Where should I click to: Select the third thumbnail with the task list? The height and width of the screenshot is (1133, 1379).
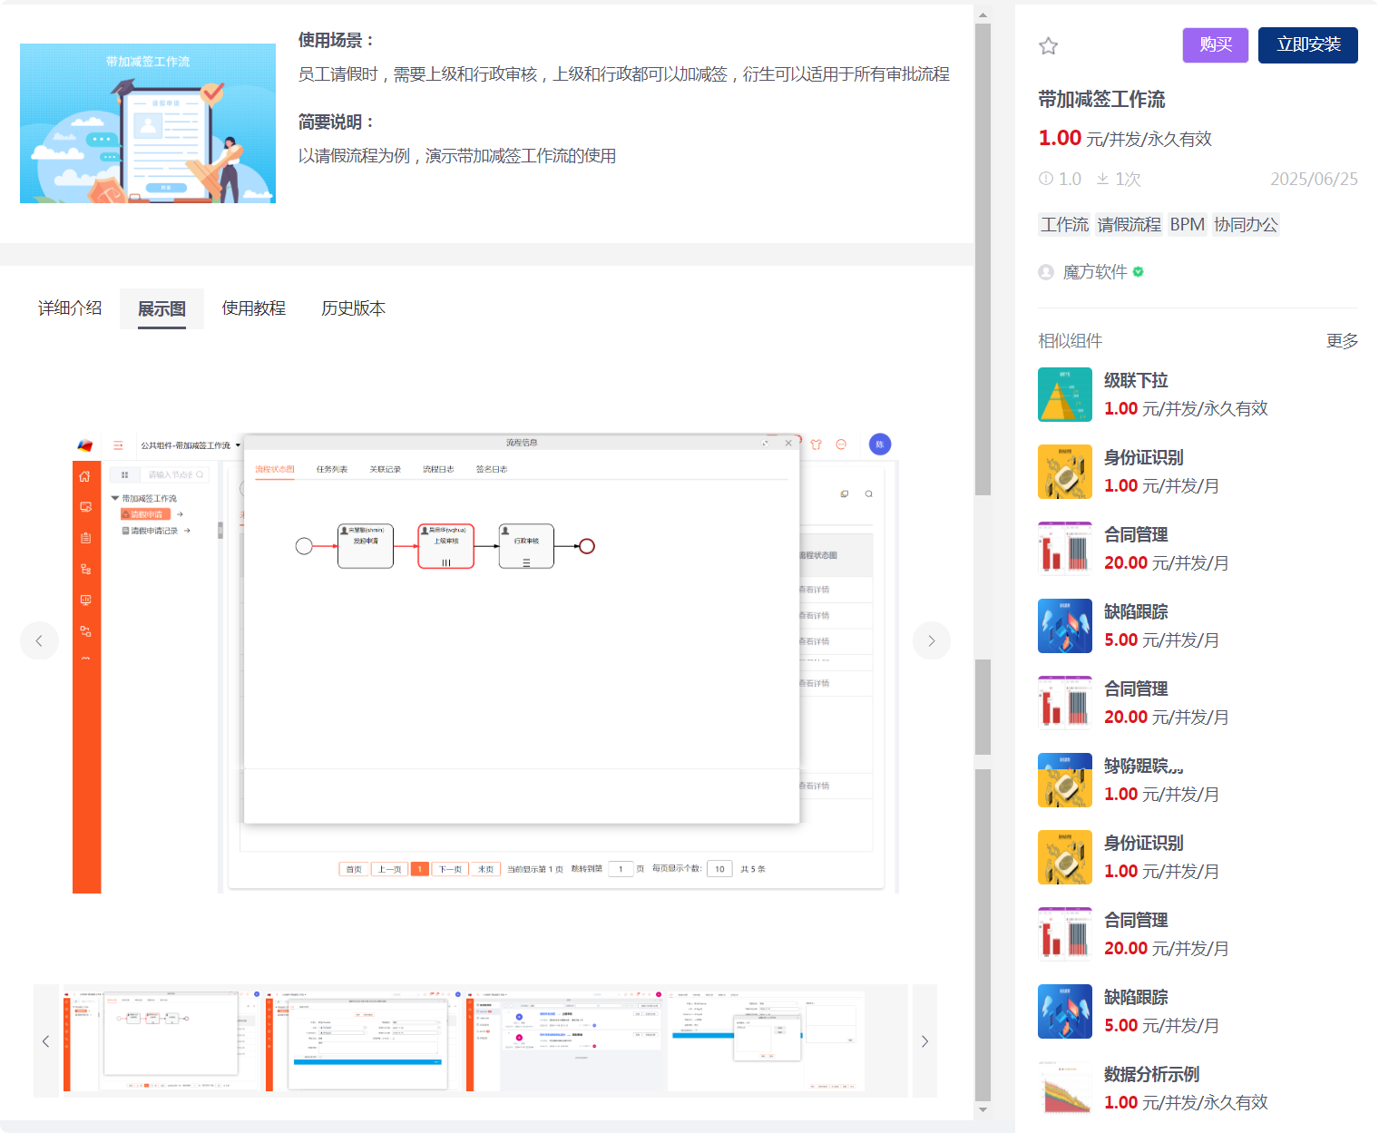tap(564, 1041)
